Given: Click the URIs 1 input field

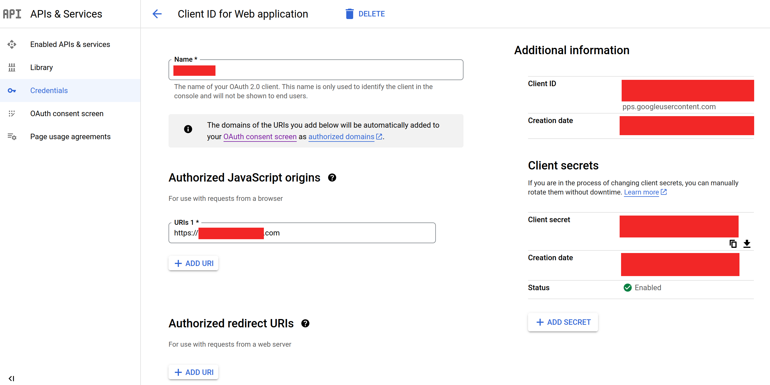Looking at the screenshot, I should (x=302, y=233).
